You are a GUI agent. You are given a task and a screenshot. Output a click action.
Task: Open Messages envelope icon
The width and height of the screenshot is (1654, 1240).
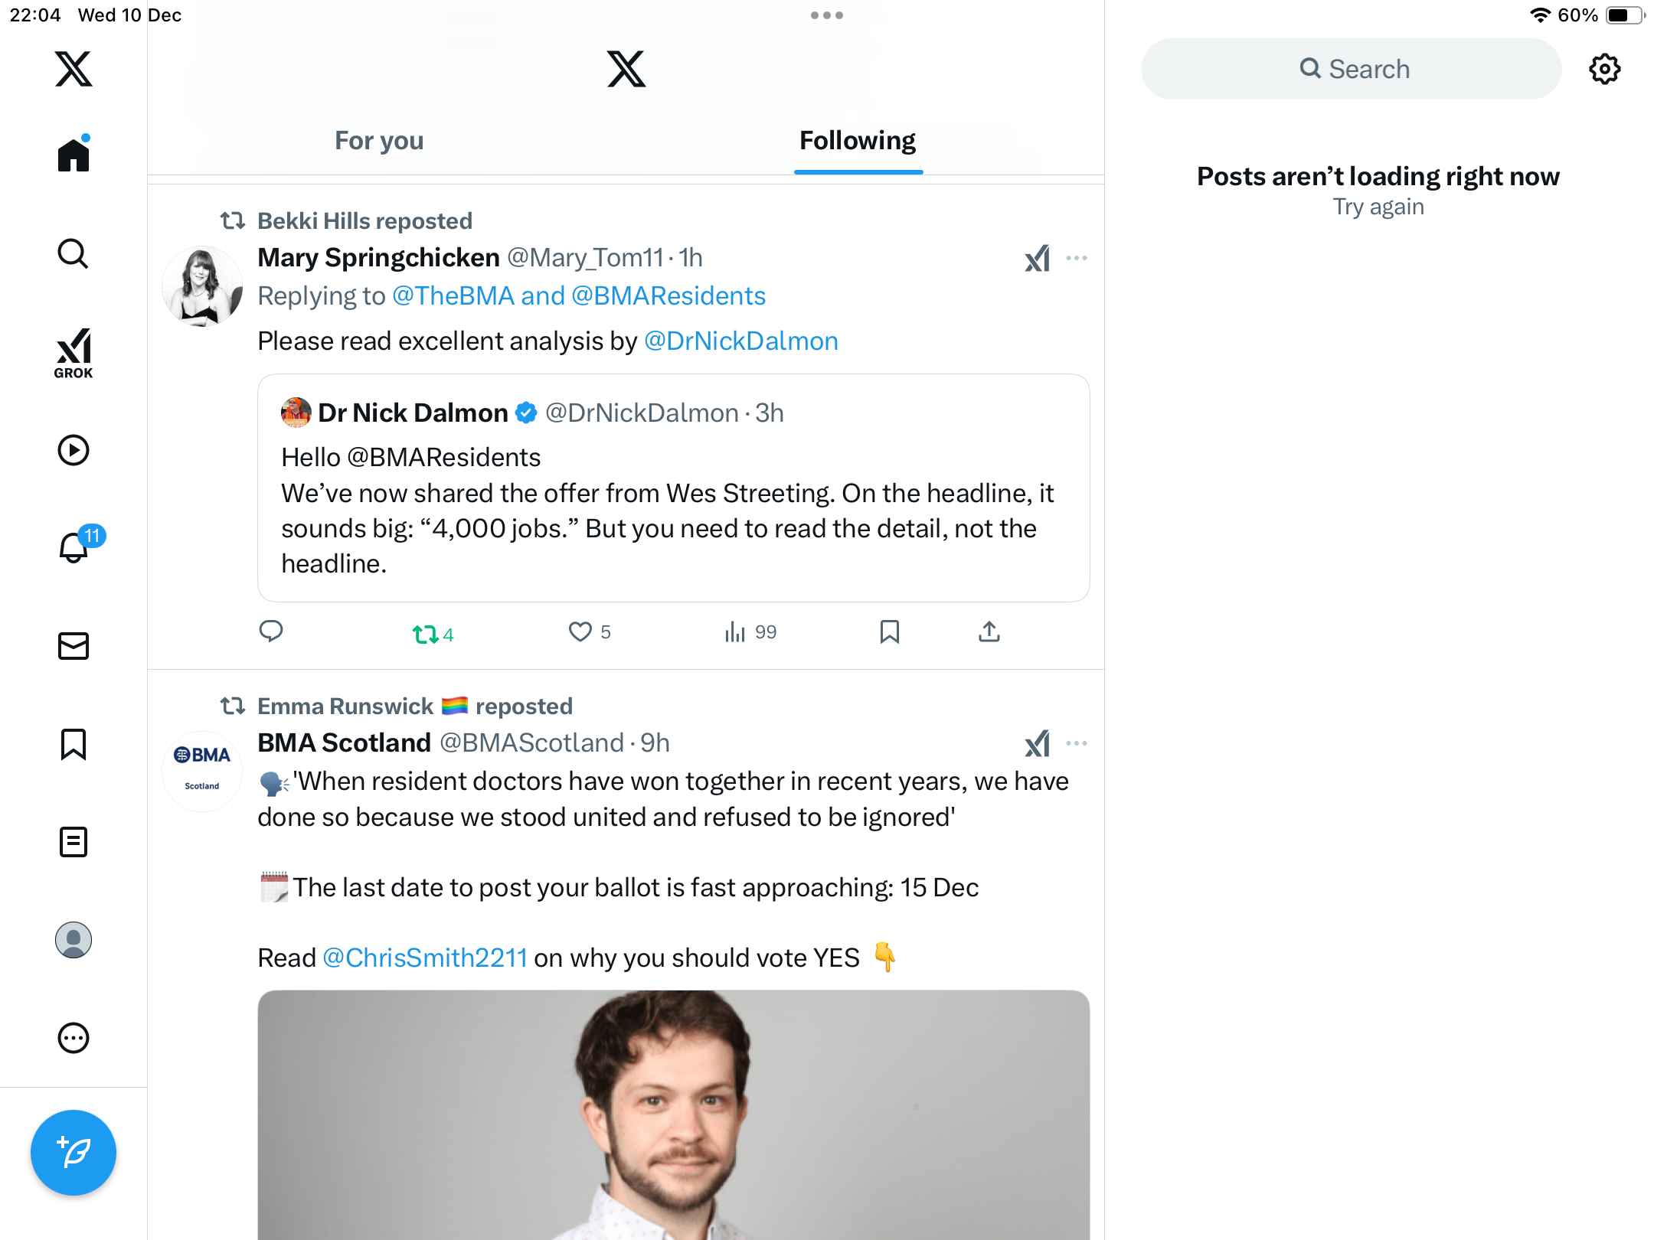click(x=74, y=646)
